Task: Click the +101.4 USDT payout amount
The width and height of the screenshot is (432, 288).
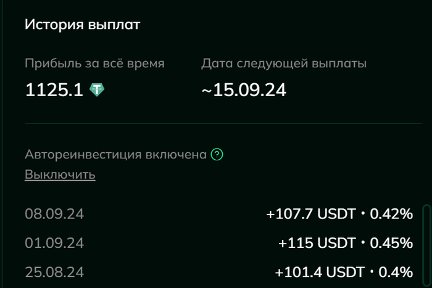Action: pos(315,272)
